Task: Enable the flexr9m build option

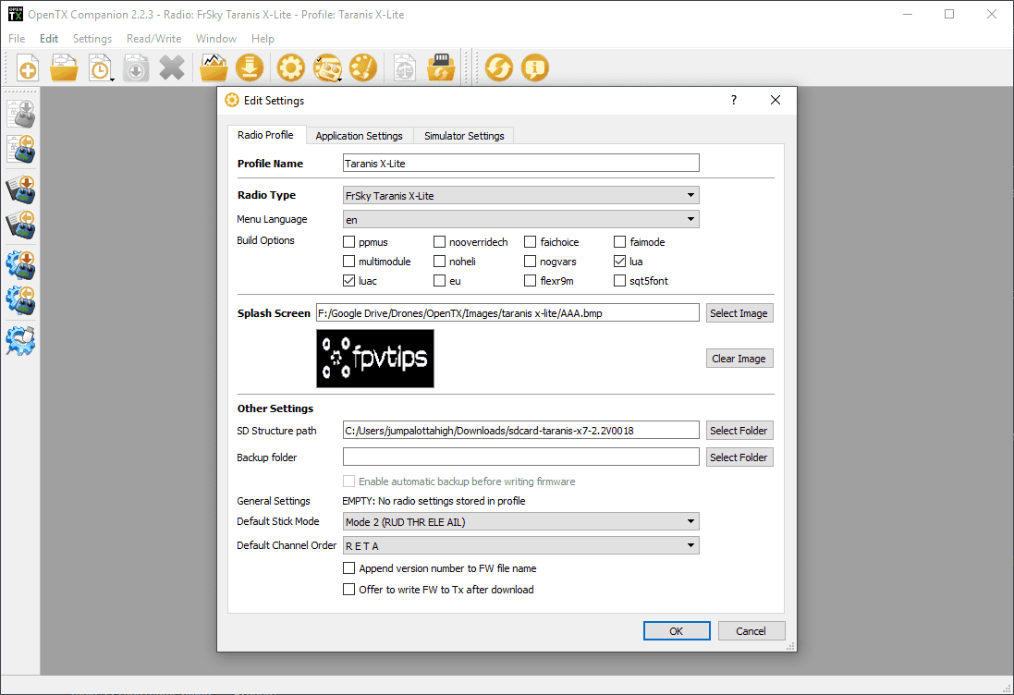Action: click(x=531, y=281)
